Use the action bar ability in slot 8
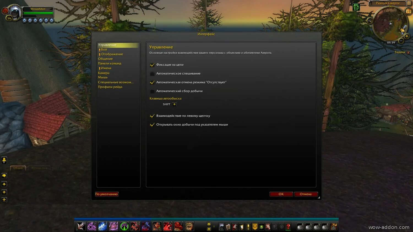Screen dimensions: 413x232 click(157, 226)
